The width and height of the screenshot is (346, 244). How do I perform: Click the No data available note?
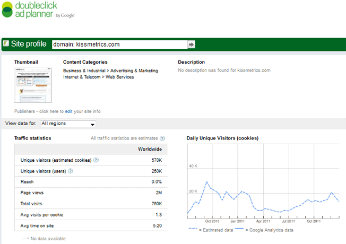[44, 239]
